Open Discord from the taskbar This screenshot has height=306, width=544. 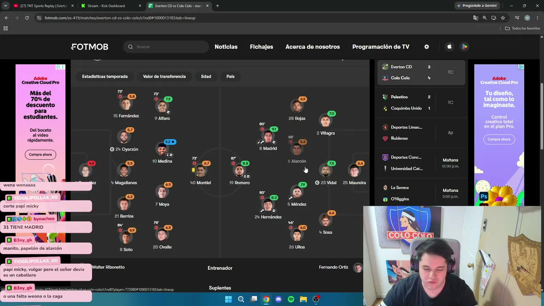(278, 299)
